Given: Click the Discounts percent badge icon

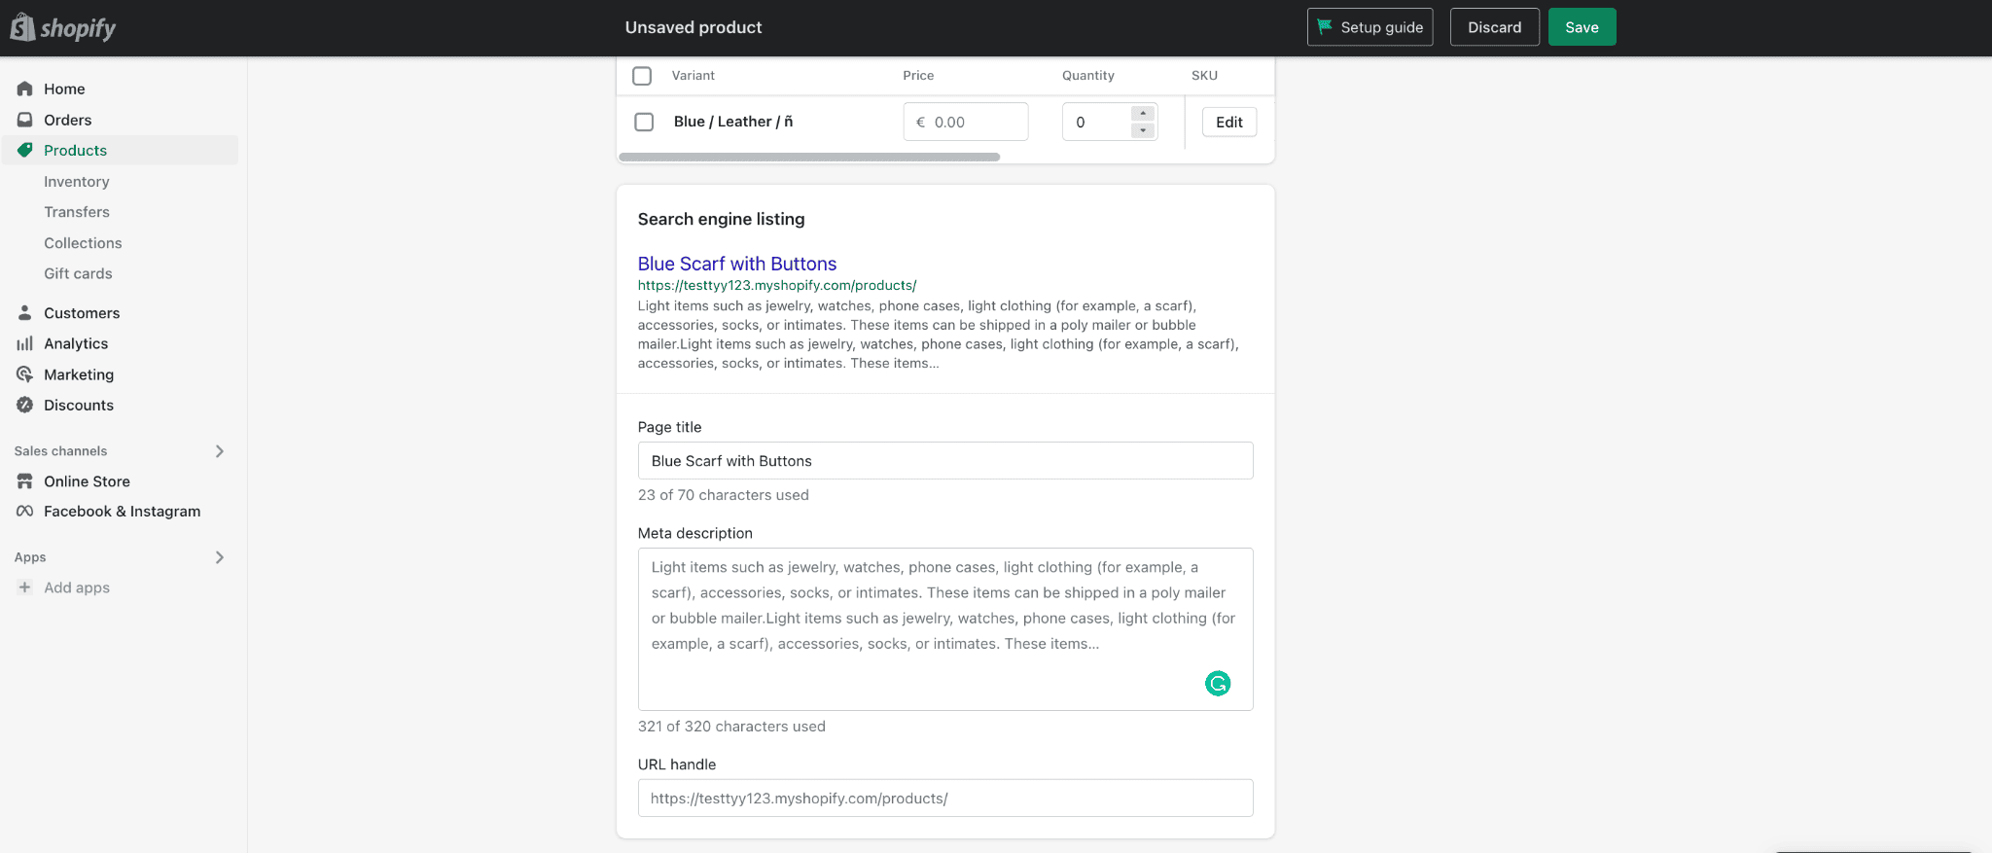Looking at the screenshot, I should [x=25, y=405].
